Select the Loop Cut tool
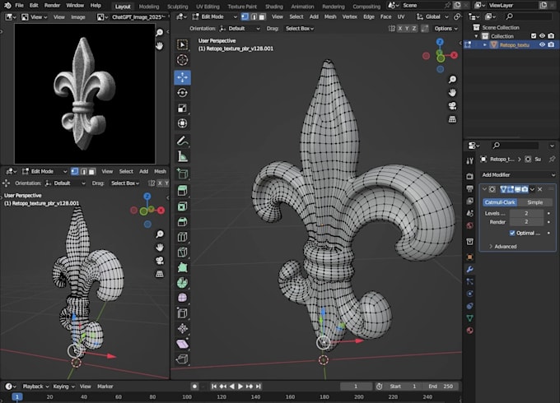 [x=182, y=237]
